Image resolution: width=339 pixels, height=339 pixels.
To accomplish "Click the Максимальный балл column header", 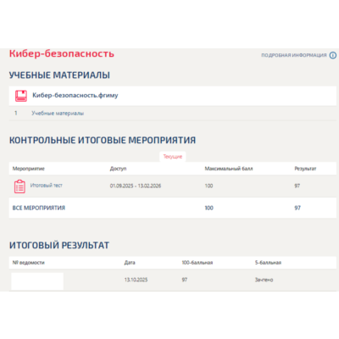I will coord(229,169).
